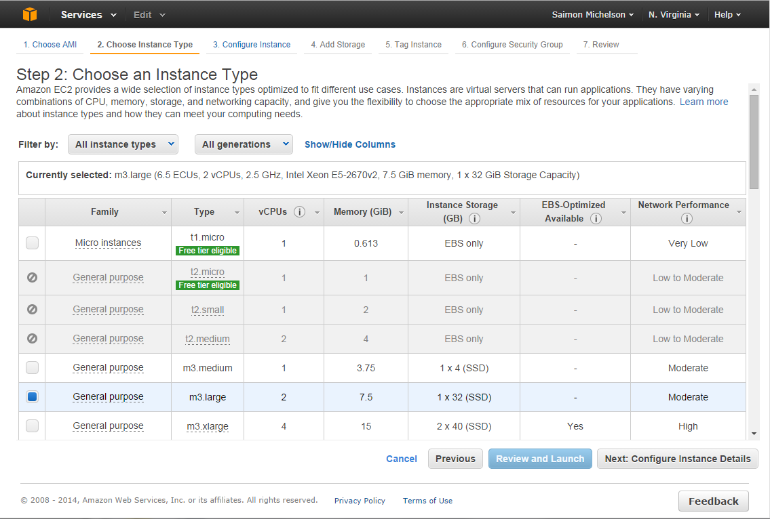Click the Learn more link

pos(704,102)
